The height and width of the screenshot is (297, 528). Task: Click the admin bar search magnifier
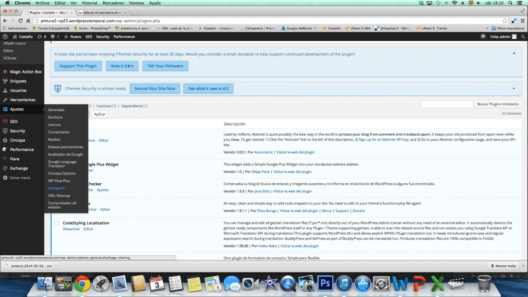coord(523,36)
